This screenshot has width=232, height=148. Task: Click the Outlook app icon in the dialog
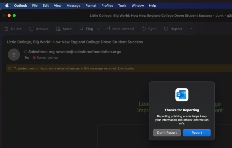tap(182, 95)
